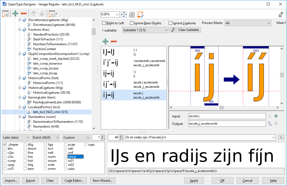Check the smcp feature checkbox
287x186 pixels.
tap(66, 157)
